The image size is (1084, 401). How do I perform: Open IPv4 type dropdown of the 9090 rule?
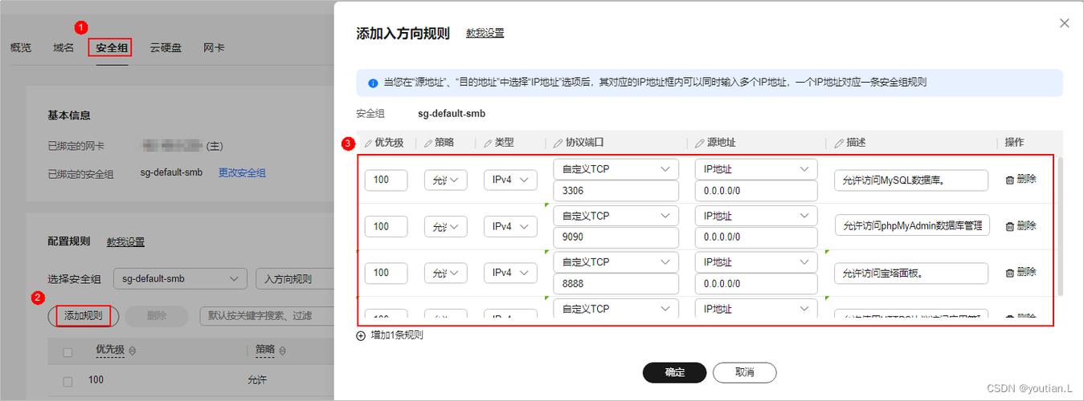point(510,226)
